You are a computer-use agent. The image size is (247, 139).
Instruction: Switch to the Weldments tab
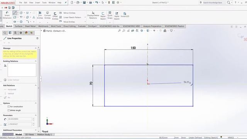(x=43, y=26)
